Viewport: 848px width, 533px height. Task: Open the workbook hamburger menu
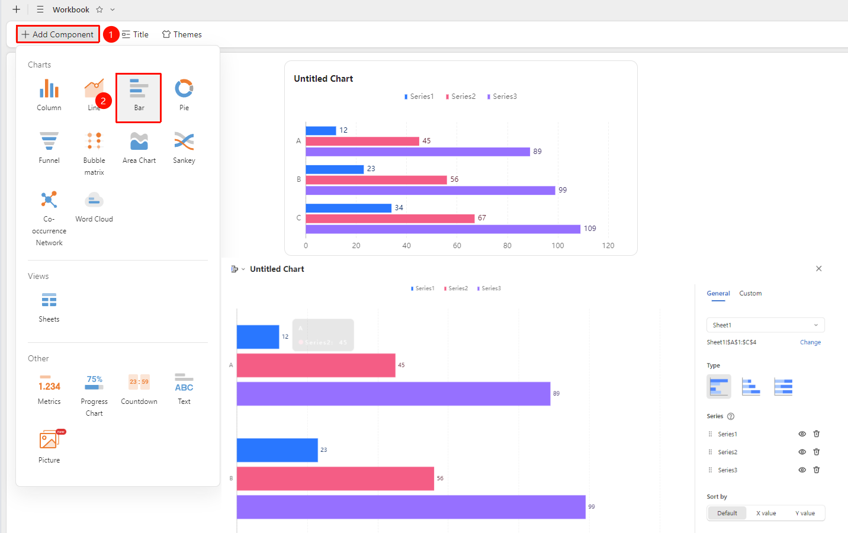coord(40,9)
